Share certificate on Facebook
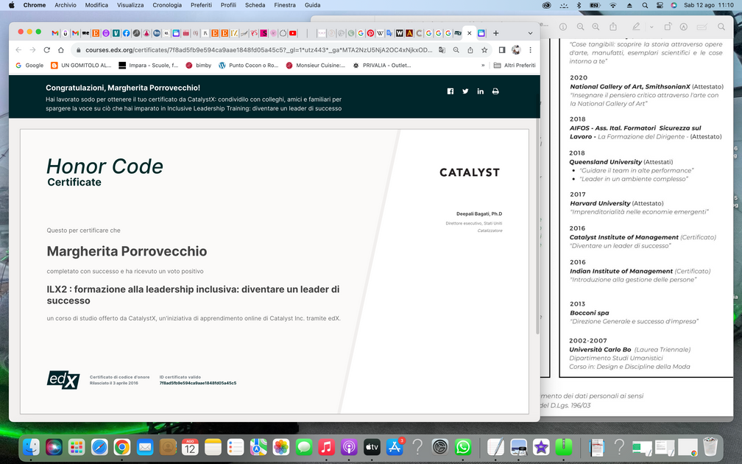742x464 pixels. (x=450, y=91)
